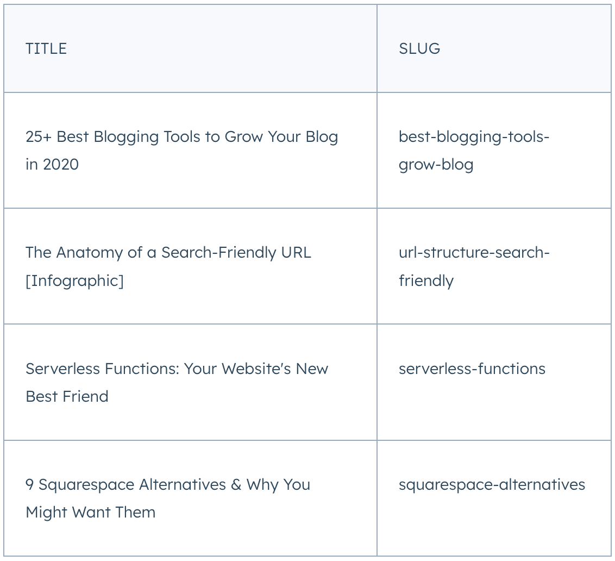
Task: Click the 'friendly' slug line
Action: coord(426,281)
